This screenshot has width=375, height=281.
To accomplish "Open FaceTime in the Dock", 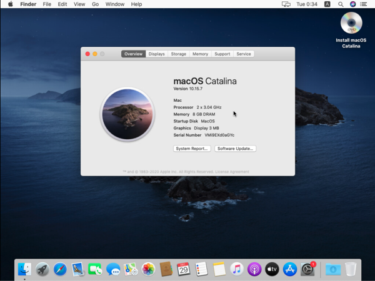I will (x=95, y=269).
